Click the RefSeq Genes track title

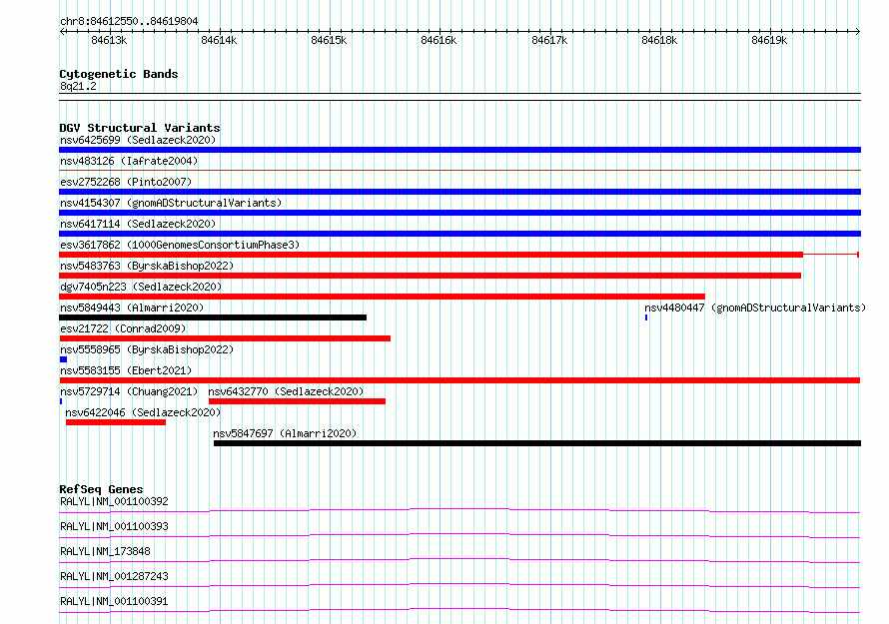coord(102,489)
